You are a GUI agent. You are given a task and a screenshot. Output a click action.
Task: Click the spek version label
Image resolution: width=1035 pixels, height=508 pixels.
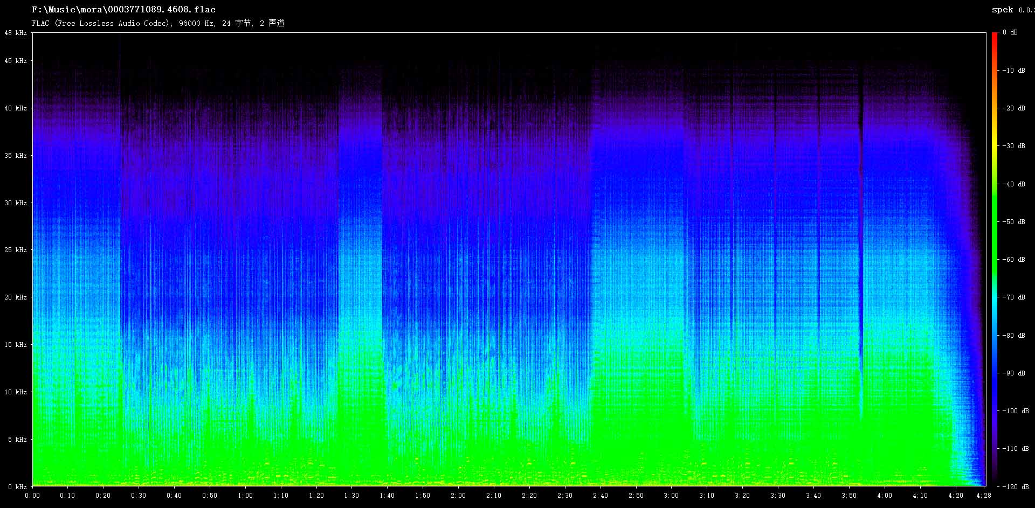1013,10
